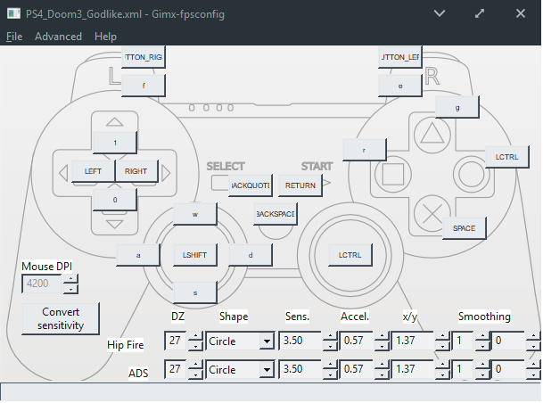543x403 pixels.
Task: Click the SPACE binding on cross button
Action: [464, 228]
